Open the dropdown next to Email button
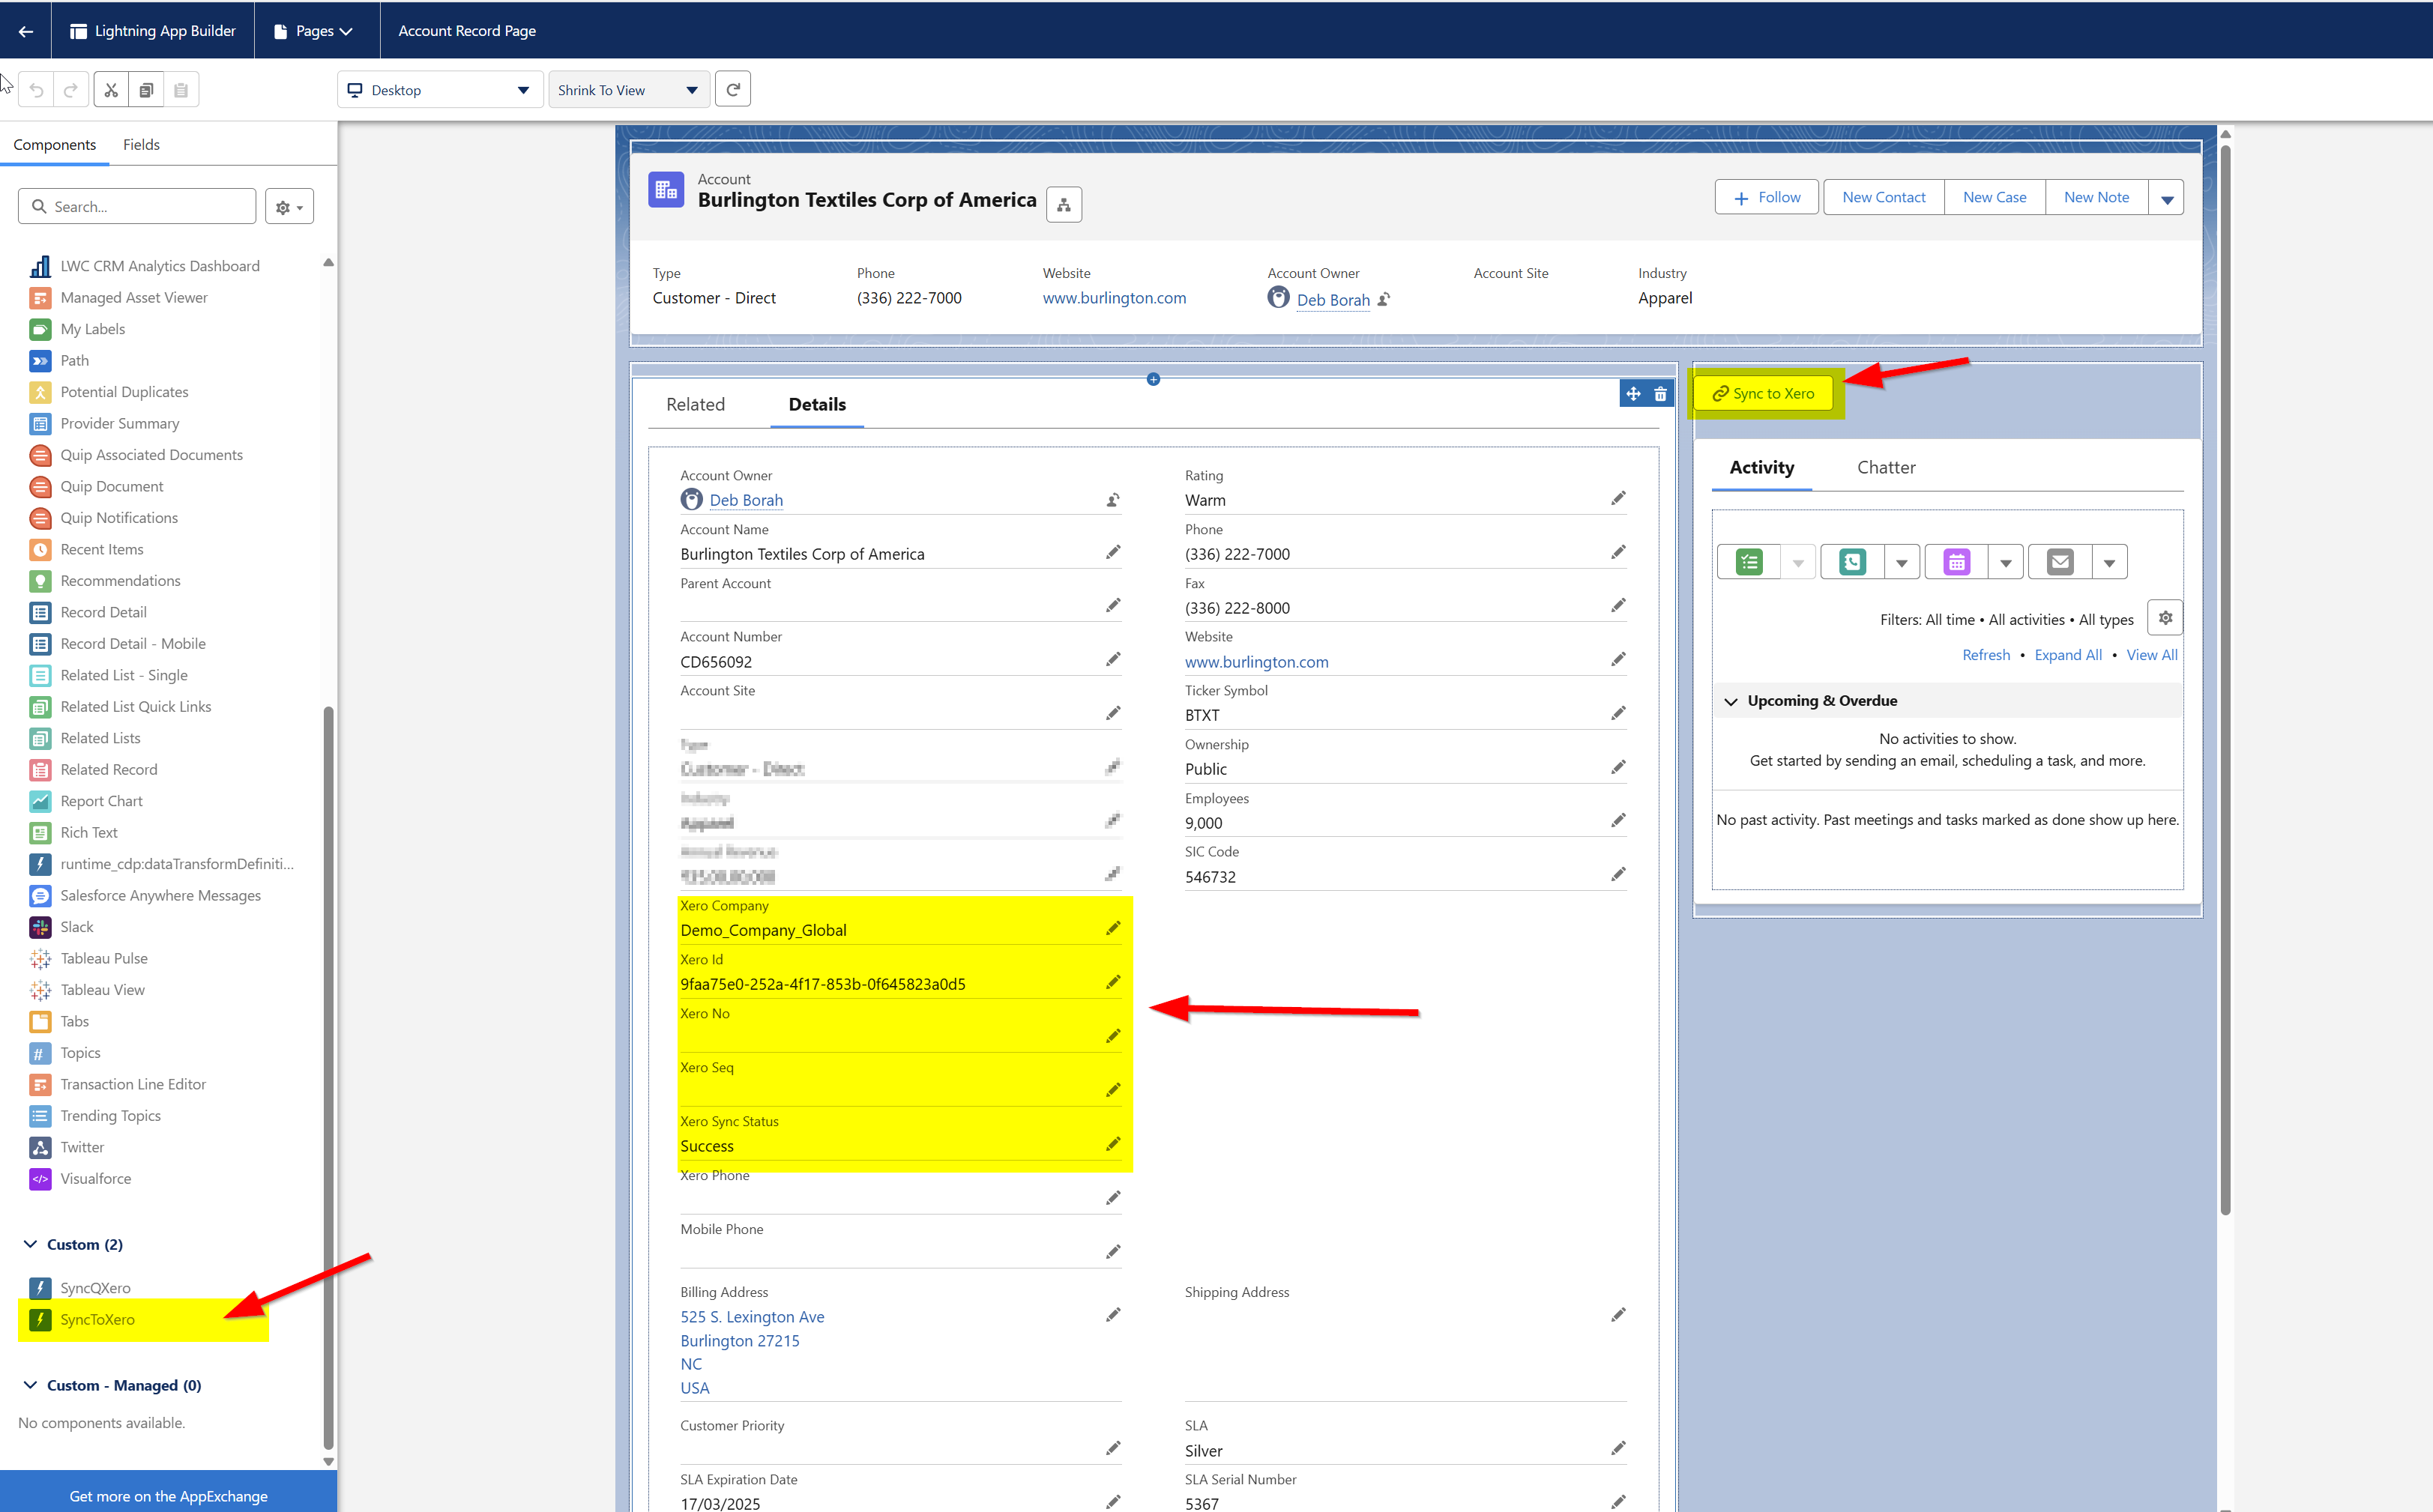 (x=2109, y=562)
